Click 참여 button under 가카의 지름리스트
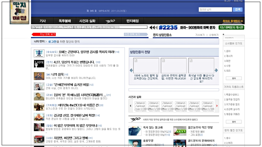This screenshot has width=262, height=147. coord(234,122)
